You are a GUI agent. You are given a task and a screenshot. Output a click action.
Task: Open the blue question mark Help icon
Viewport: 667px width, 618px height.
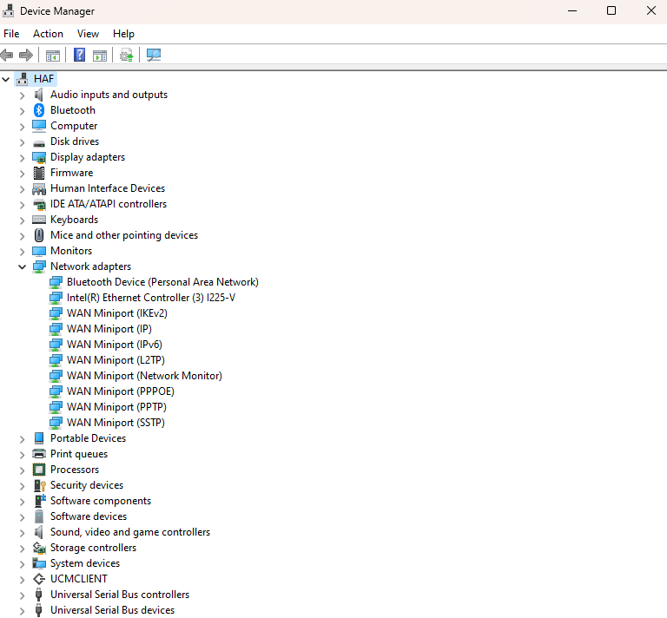click(x=79, y=55)
